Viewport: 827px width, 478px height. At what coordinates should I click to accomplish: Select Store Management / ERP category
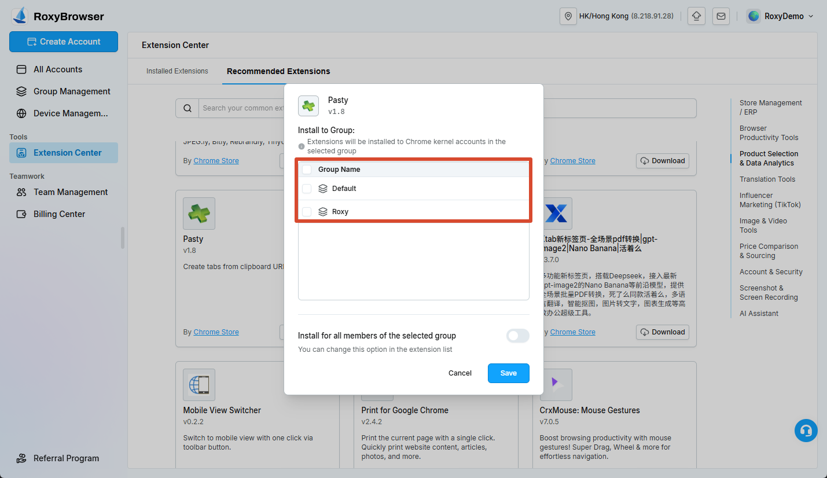(x=770, y=108)
